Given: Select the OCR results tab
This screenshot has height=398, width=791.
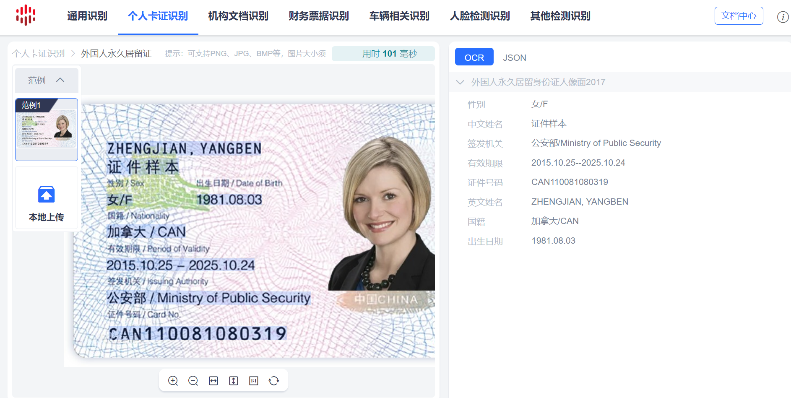Looking at the screenshot, I should (x=474, y=57).
